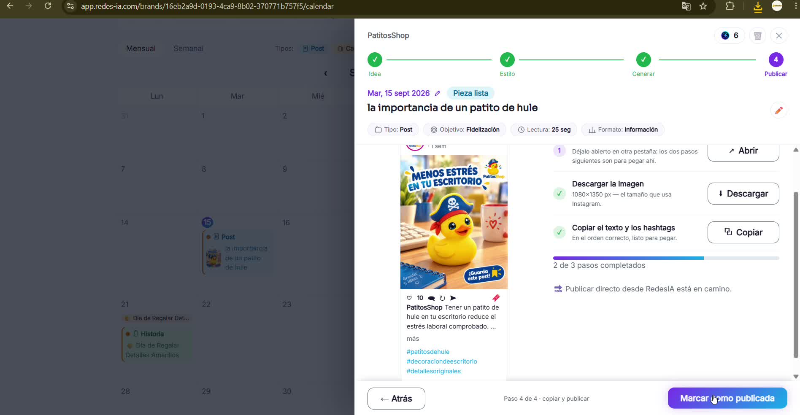Click the comment bubble icon in preview

(x=431, y=298)
